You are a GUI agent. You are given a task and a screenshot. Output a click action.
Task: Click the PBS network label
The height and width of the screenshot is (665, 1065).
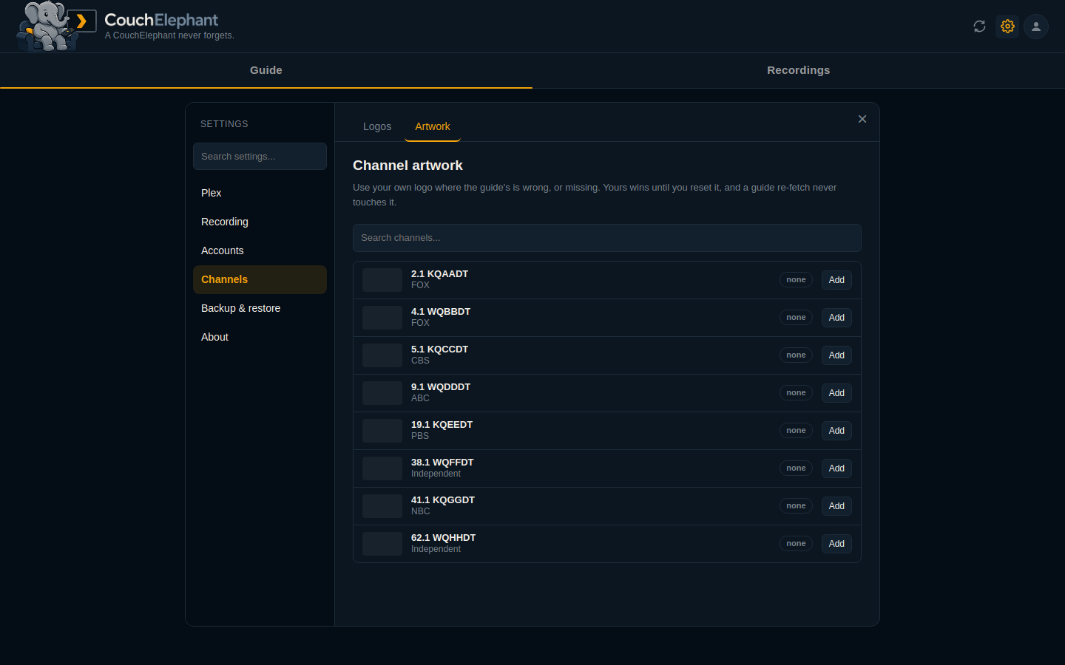(420, 436)
